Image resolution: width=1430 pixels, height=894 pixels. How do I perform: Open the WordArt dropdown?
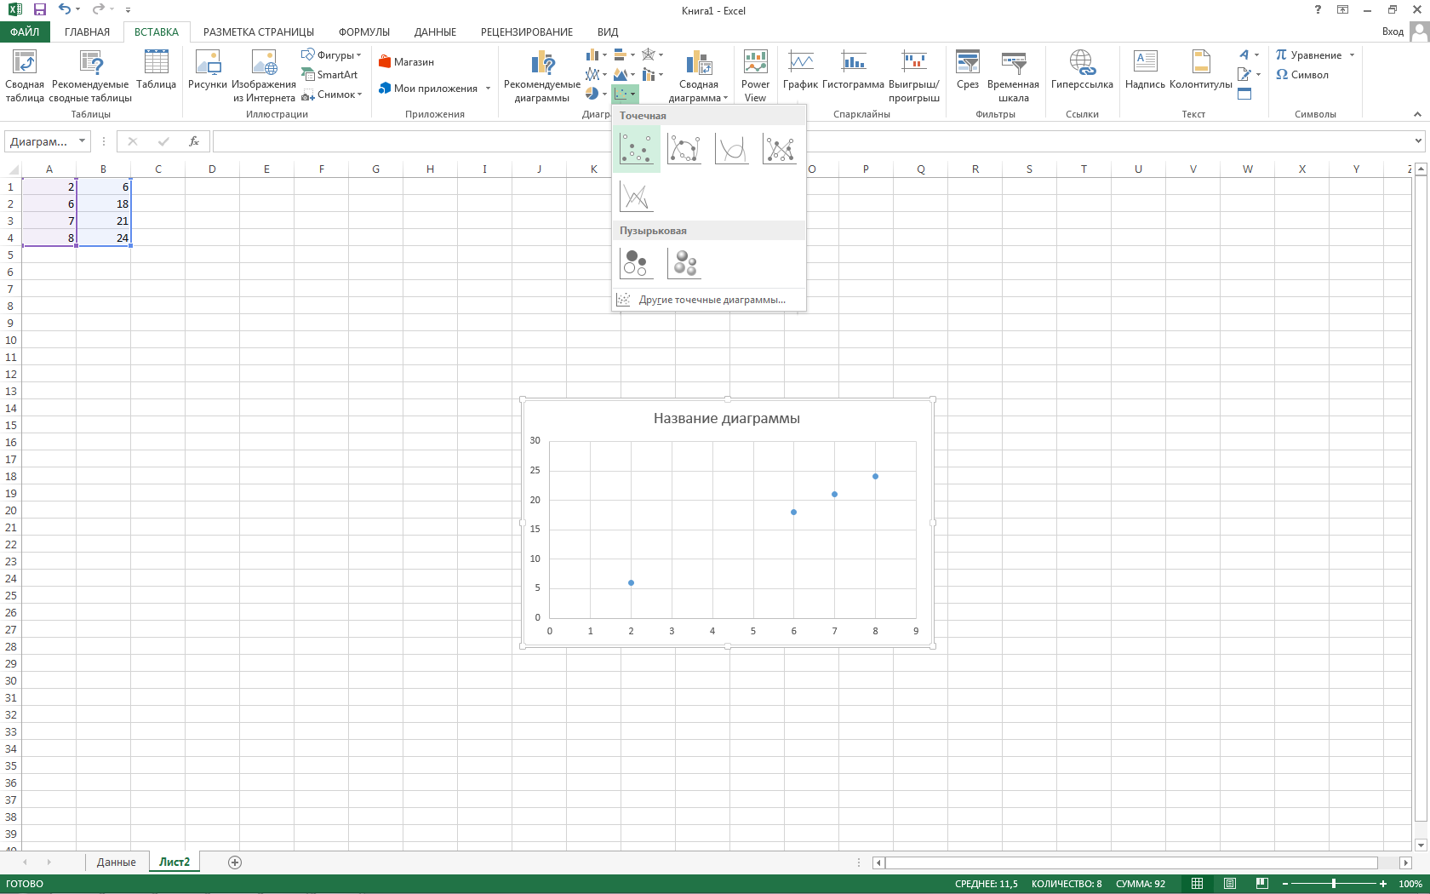tap(1249, 55)
